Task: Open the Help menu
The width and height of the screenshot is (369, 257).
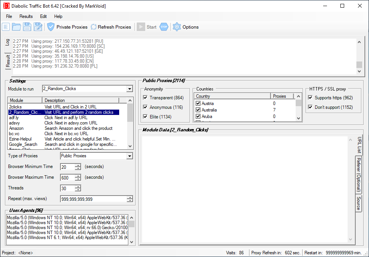Action: tap(58, 16)
